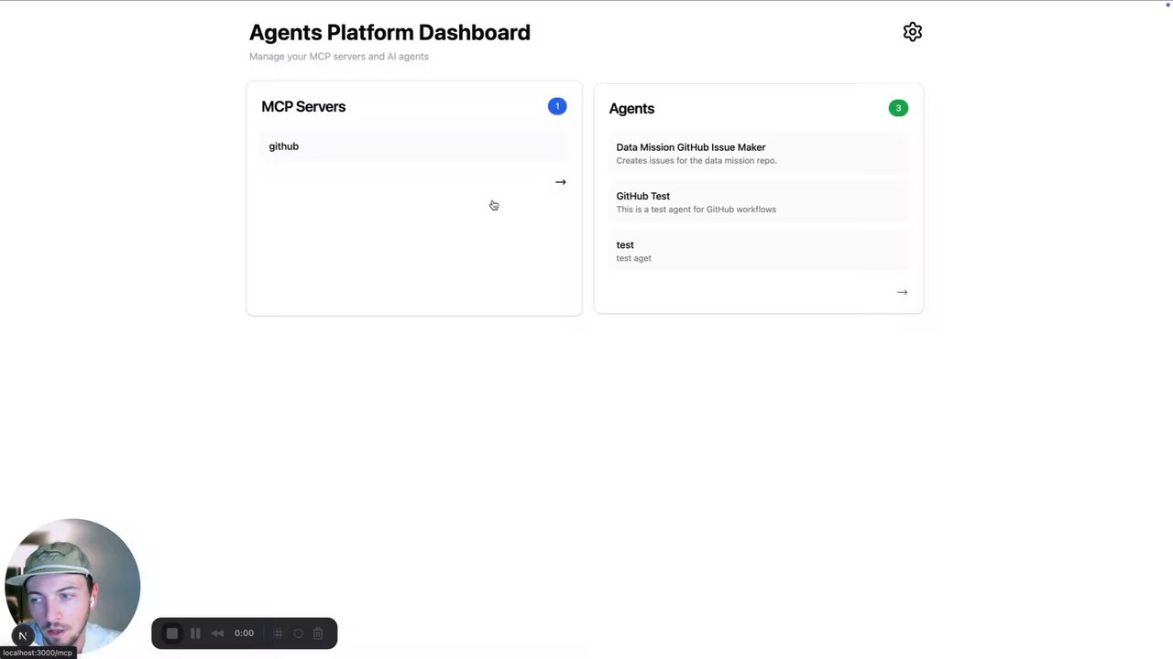Stop the screen recording
The height and width of the screenshot is (659, 1173).
click(x=171, y=633)
